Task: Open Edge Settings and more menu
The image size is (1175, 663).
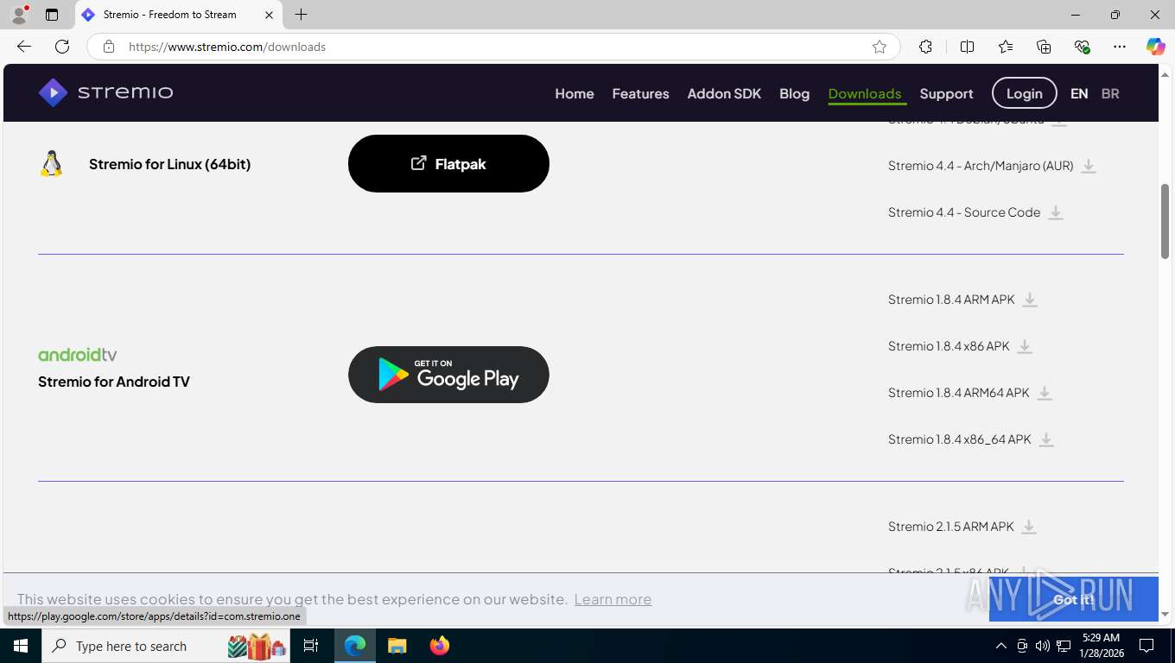Action: pyautogui.click(x=1120, y=47)
